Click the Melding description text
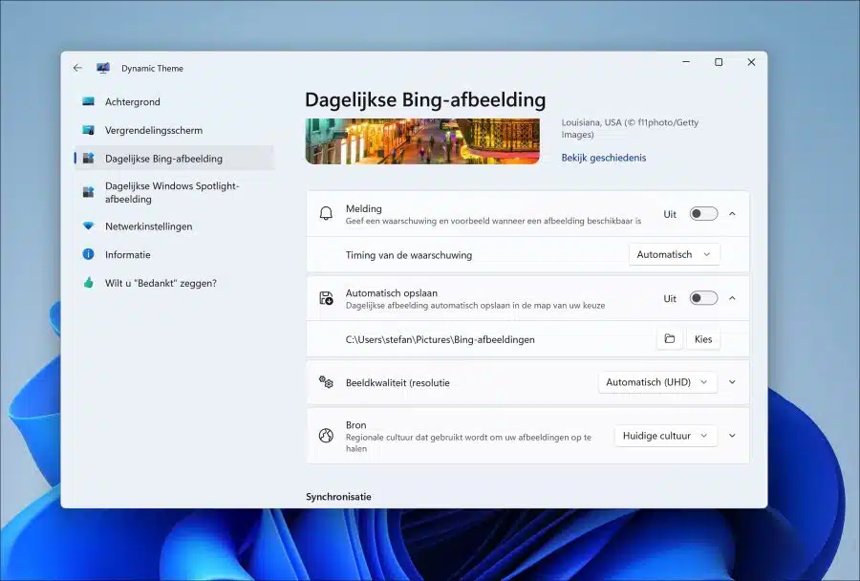The image size is (860, 581). point(493,221)
